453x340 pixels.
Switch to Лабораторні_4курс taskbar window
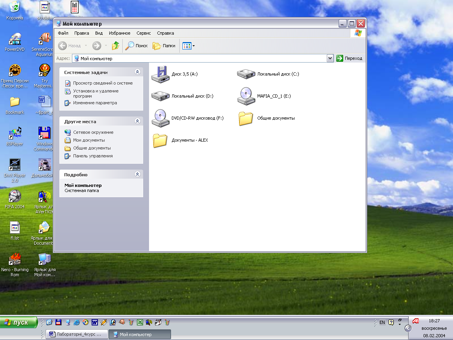[77, 334]
